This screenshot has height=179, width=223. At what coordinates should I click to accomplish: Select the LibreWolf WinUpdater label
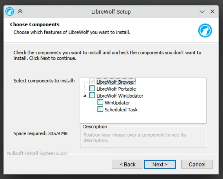coord(120,96)
